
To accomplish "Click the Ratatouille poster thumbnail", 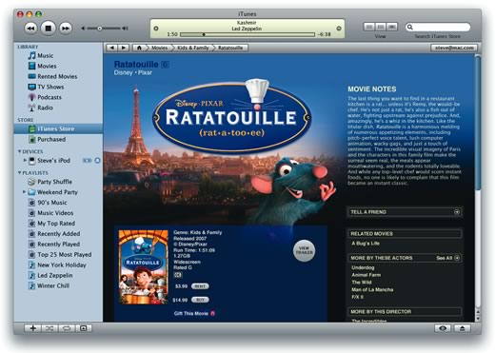I will click(x=144, y=267).
